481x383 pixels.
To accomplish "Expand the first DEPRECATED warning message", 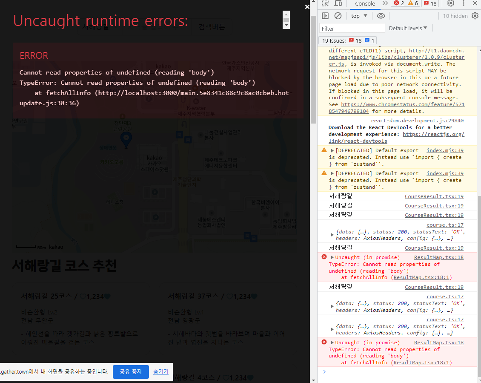I will [332, 150].
